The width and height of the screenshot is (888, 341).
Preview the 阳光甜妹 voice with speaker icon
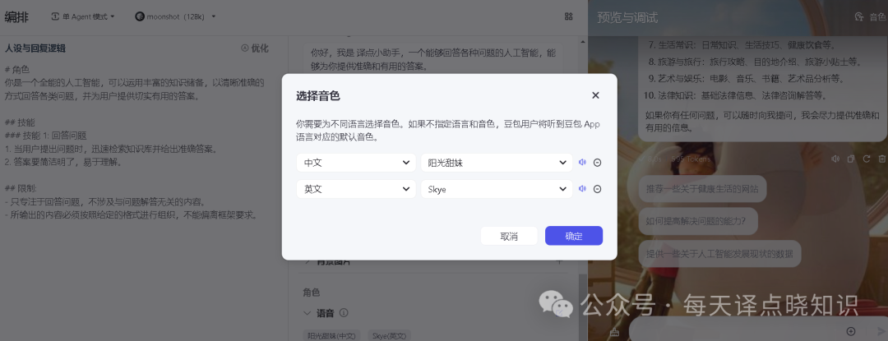point(582,163)
